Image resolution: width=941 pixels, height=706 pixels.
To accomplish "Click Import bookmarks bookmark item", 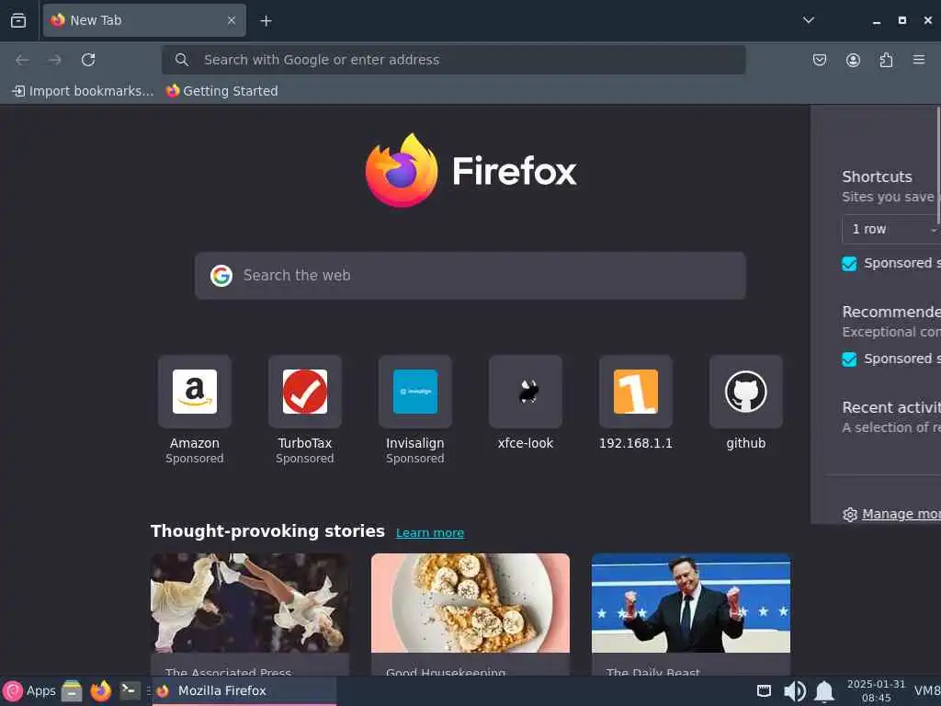I will [83, 91].
